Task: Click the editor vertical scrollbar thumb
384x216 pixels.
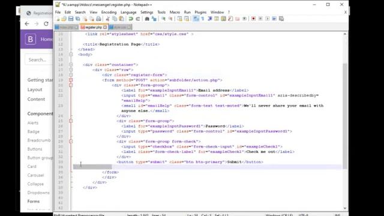Action: click(345, 116)
